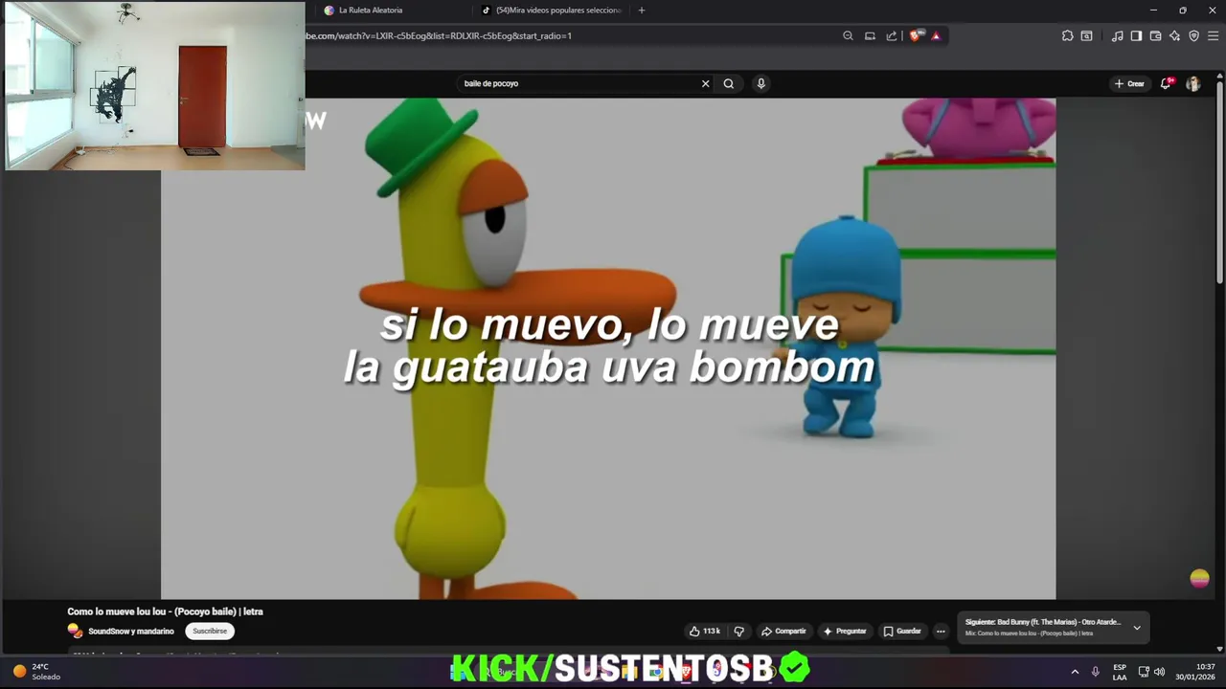The height and width of the screenshot is (689, 1226).
Task: Click the Brave Rewards triangle icon
Action: point(936,35)
